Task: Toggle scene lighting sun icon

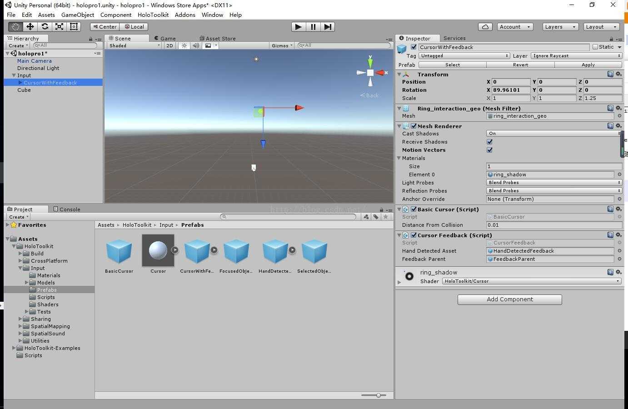Action: point(184,45)
